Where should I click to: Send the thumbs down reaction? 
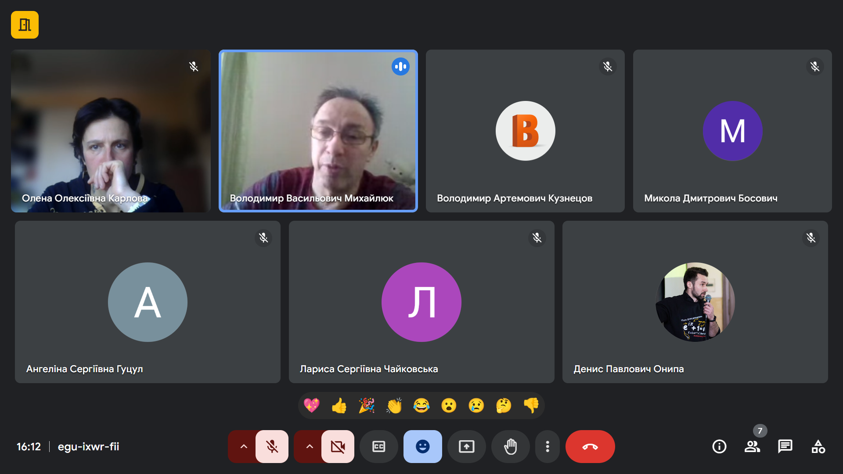tap(531, 406)
